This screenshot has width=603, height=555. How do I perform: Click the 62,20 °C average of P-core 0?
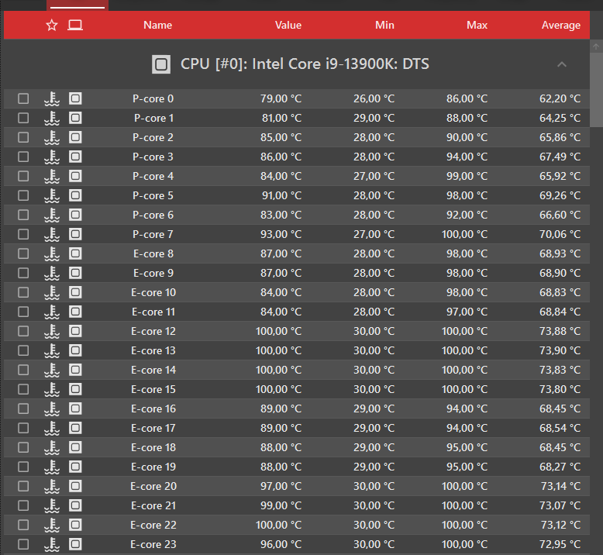tap(560, 99)
